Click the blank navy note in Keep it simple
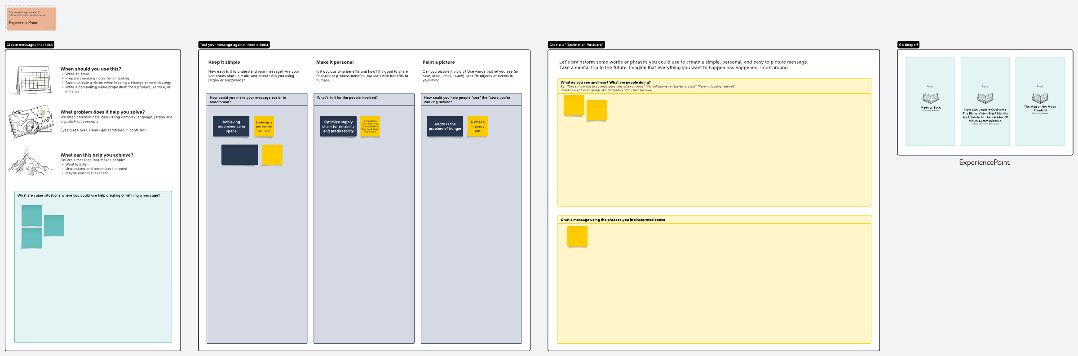The width and height of the screenshot is (1078, 356). point(239,155)
